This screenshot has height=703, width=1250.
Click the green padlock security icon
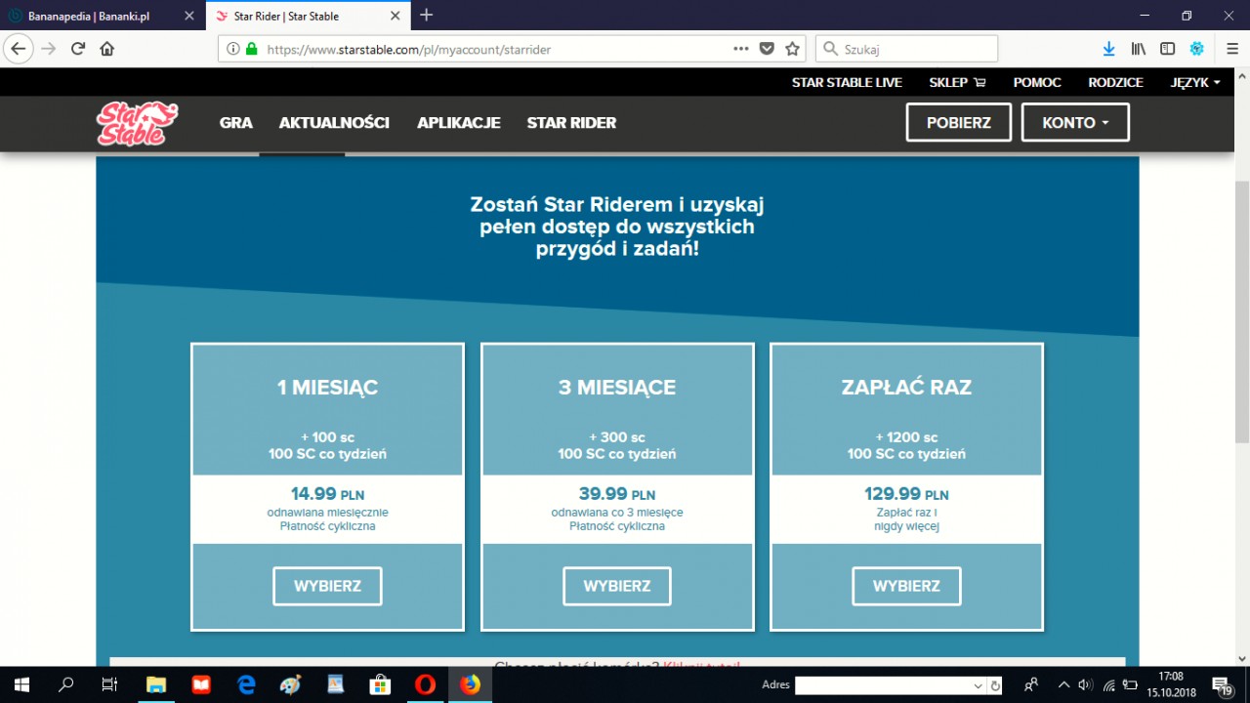click(252, 48)
